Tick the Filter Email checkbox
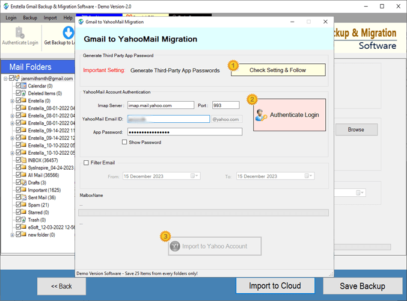The height and width of the screenshot is (301, 407). click(x=86, y=163)
